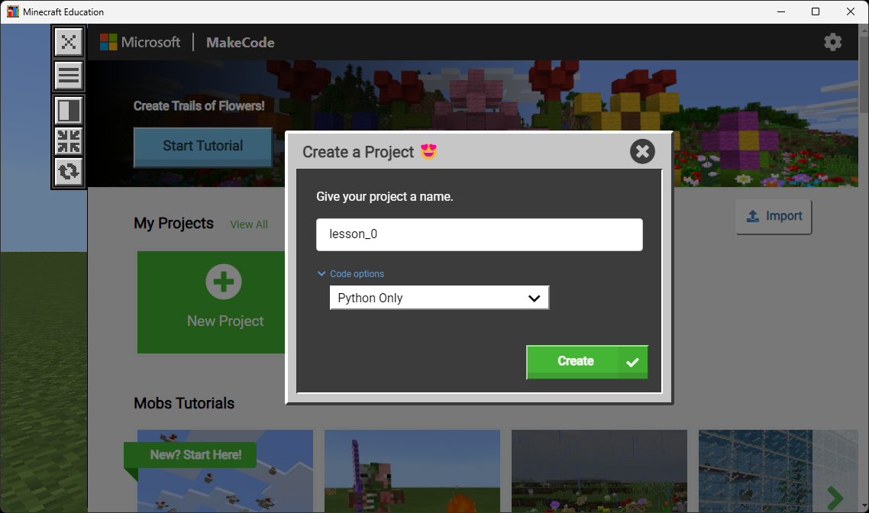The image size is (869, 513).
Task: Click the Create Trails of Flowers! banner text
Action: pos(199,106)
